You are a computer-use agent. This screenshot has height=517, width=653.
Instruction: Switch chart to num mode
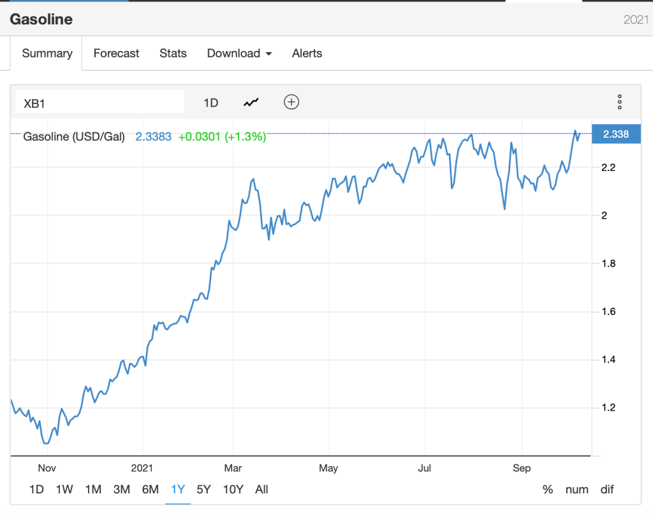[576, 490]
